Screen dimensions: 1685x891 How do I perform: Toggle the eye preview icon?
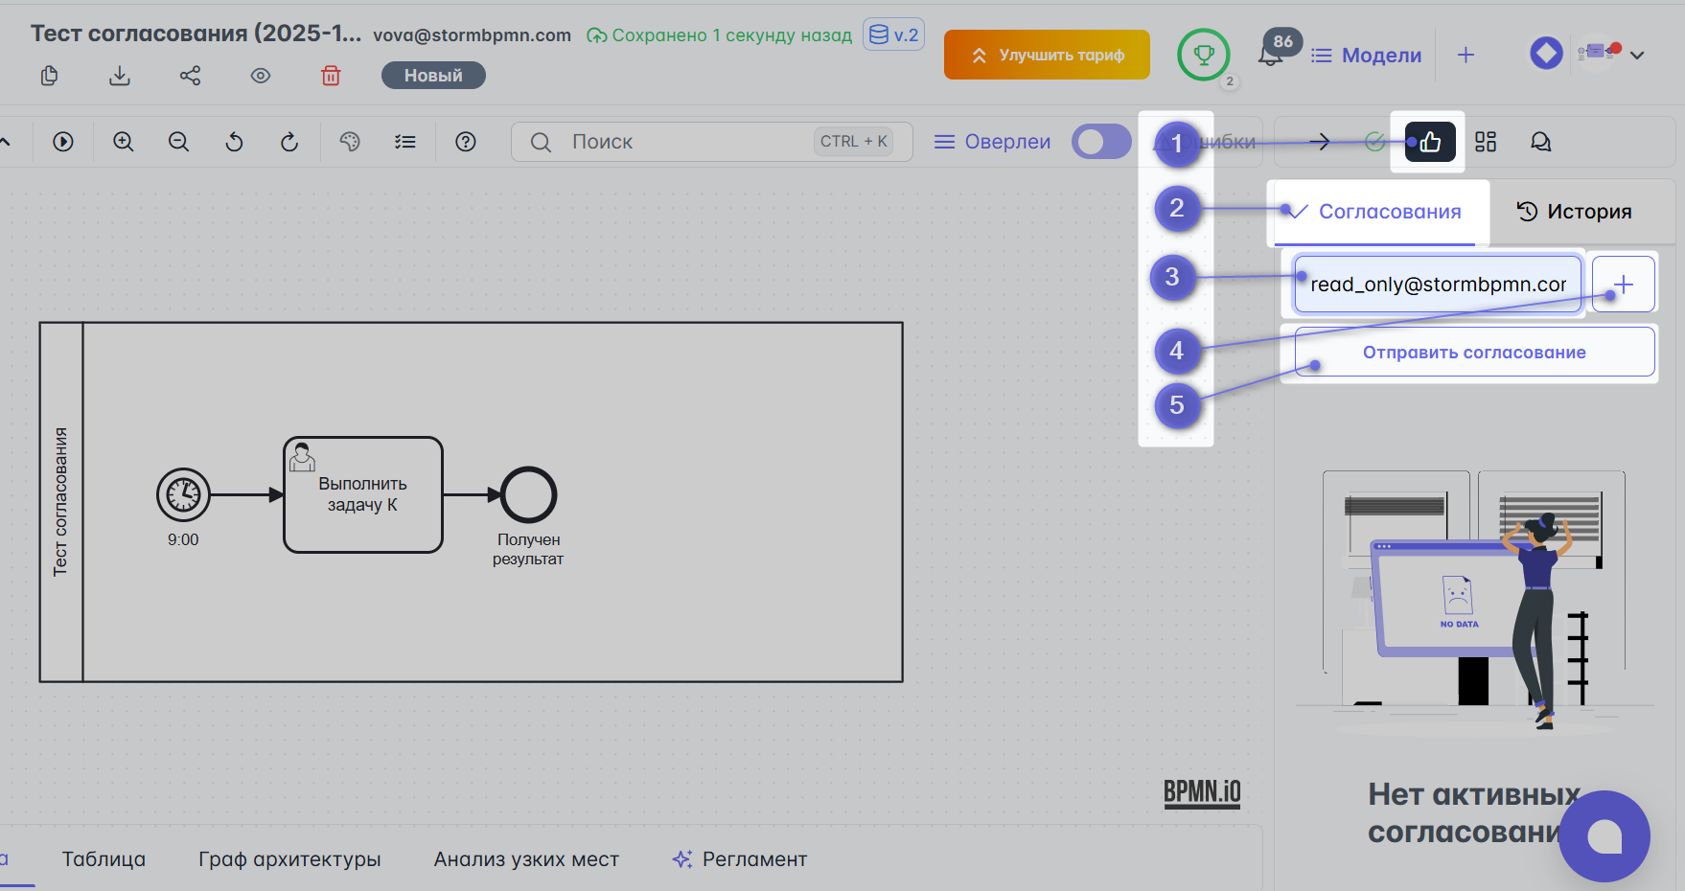click(260, 76)
